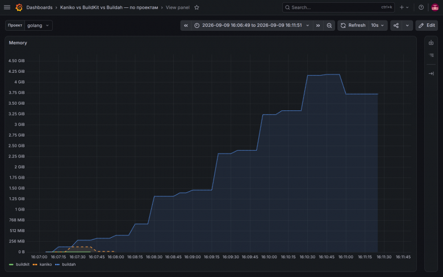Click the Grafana logo home icon
This screenshot has height=277, width=443.
19,7
